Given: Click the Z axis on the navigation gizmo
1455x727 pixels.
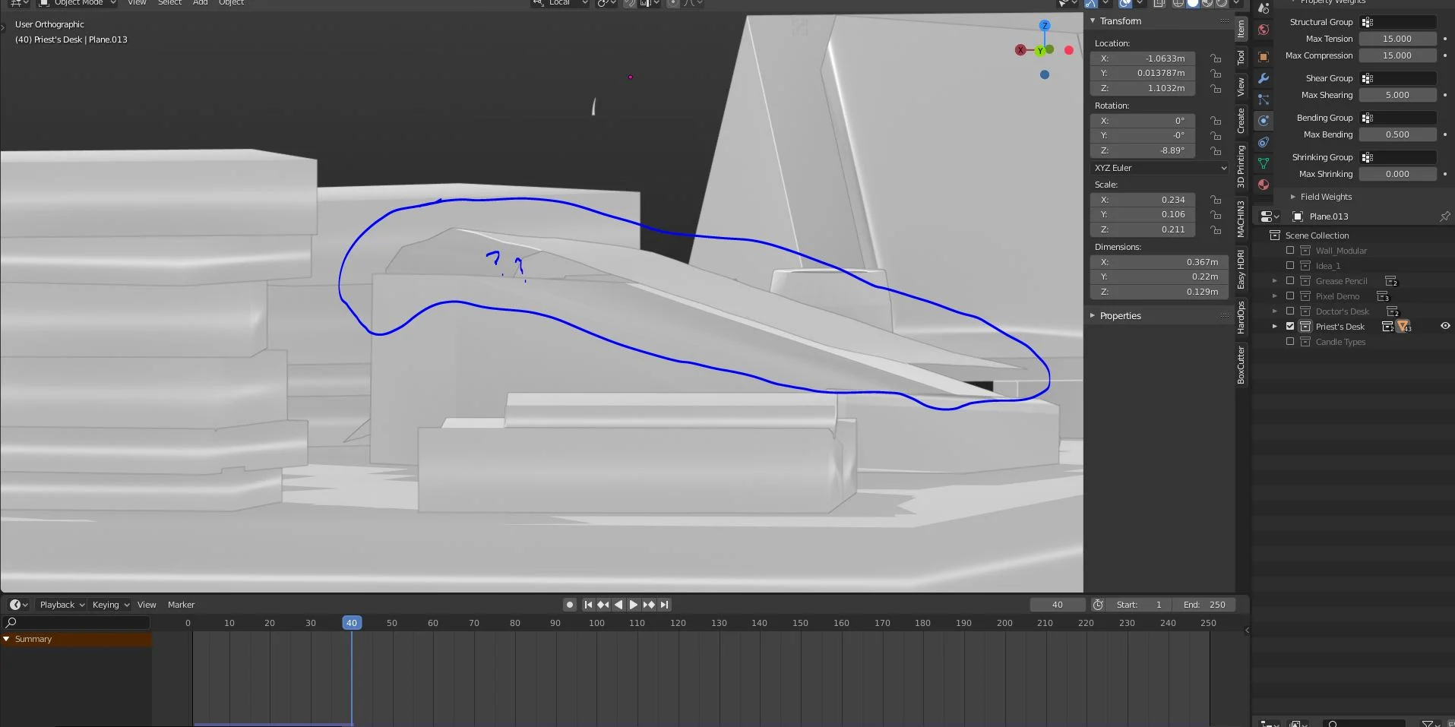Looking at the screenshot, I should tap(1045, 25).
